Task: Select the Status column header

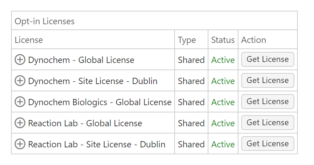Action: (x=223, y=40)
